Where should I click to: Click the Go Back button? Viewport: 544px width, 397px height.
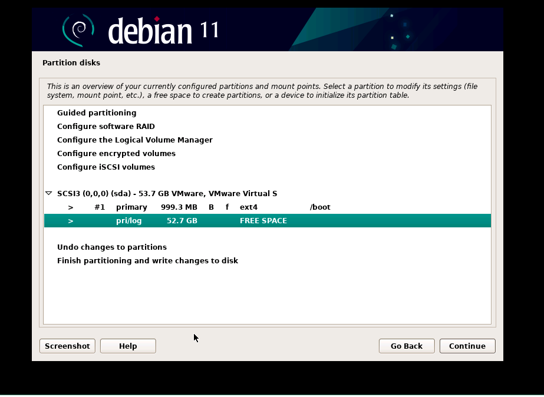[407, 346]
